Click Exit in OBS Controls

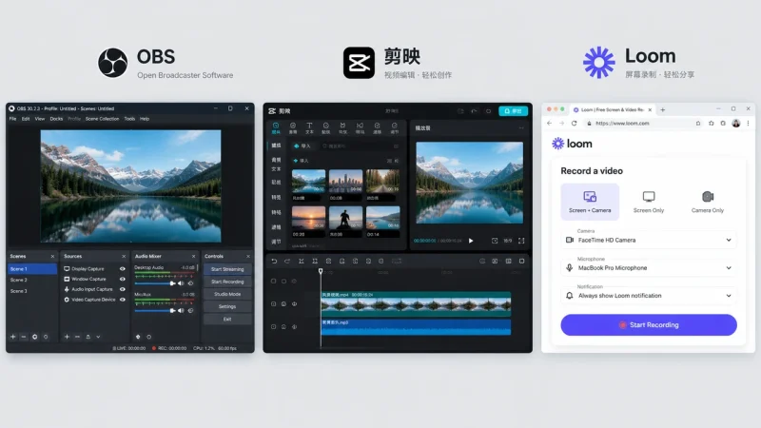[227, 320]
